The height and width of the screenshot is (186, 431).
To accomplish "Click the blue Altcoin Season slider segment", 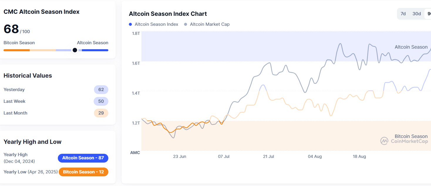I will pos(95,50).
